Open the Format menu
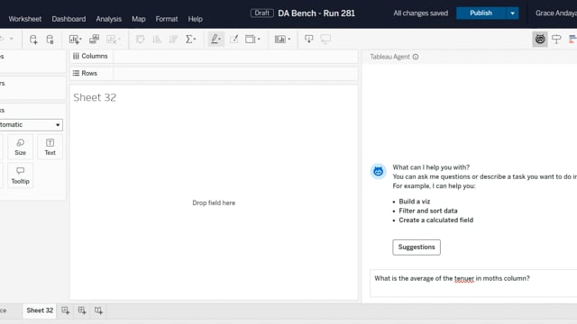 [166, 19]
